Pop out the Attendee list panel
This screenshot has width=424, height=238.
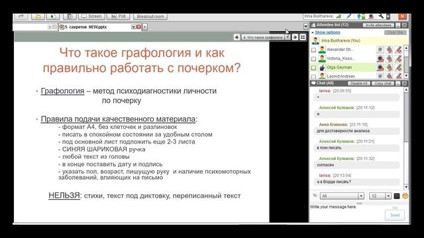tap(404, 25)
